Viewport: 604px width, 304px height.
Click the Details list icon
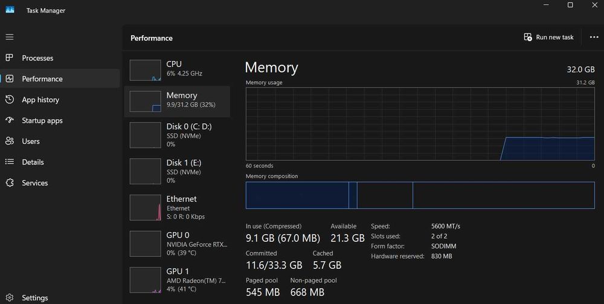tap(9, 162)
